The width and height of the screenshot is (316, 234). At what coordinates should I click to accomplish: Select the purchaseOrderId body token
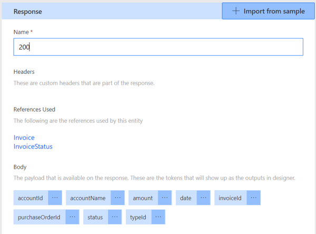tap(39, 217)
